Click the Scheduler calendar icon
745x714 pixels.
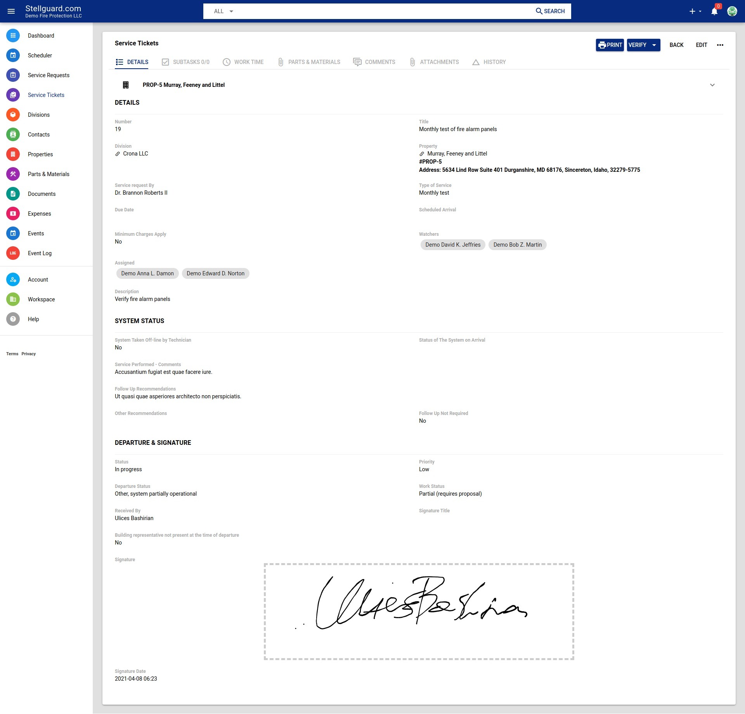point(13,55)
